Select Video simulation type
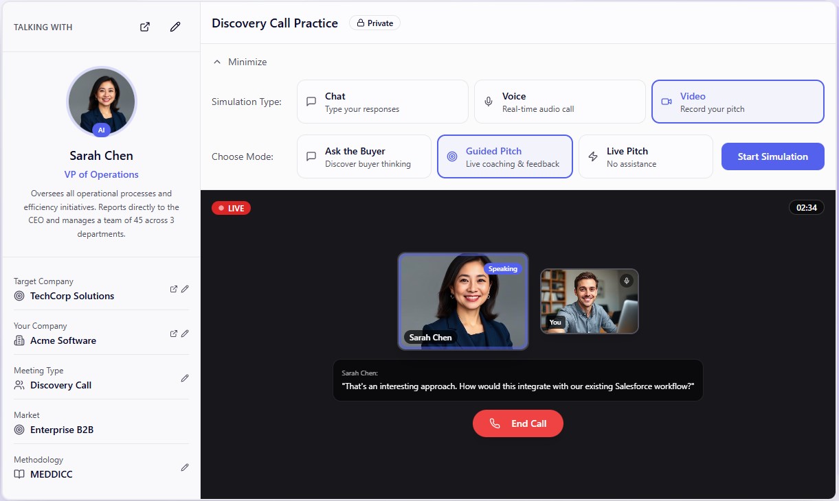839x501 pixels. [738, 102]
